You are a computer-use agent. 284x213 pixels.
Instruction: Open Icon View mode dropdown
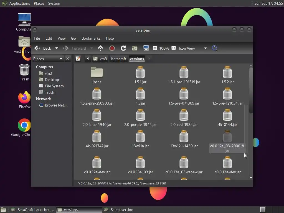(193, 48)
